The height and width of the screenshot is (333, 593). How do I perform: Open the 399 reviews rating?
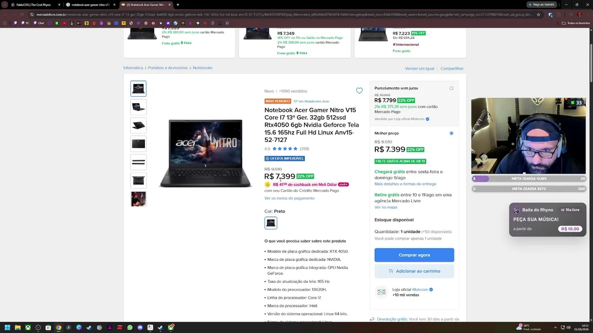304,149
